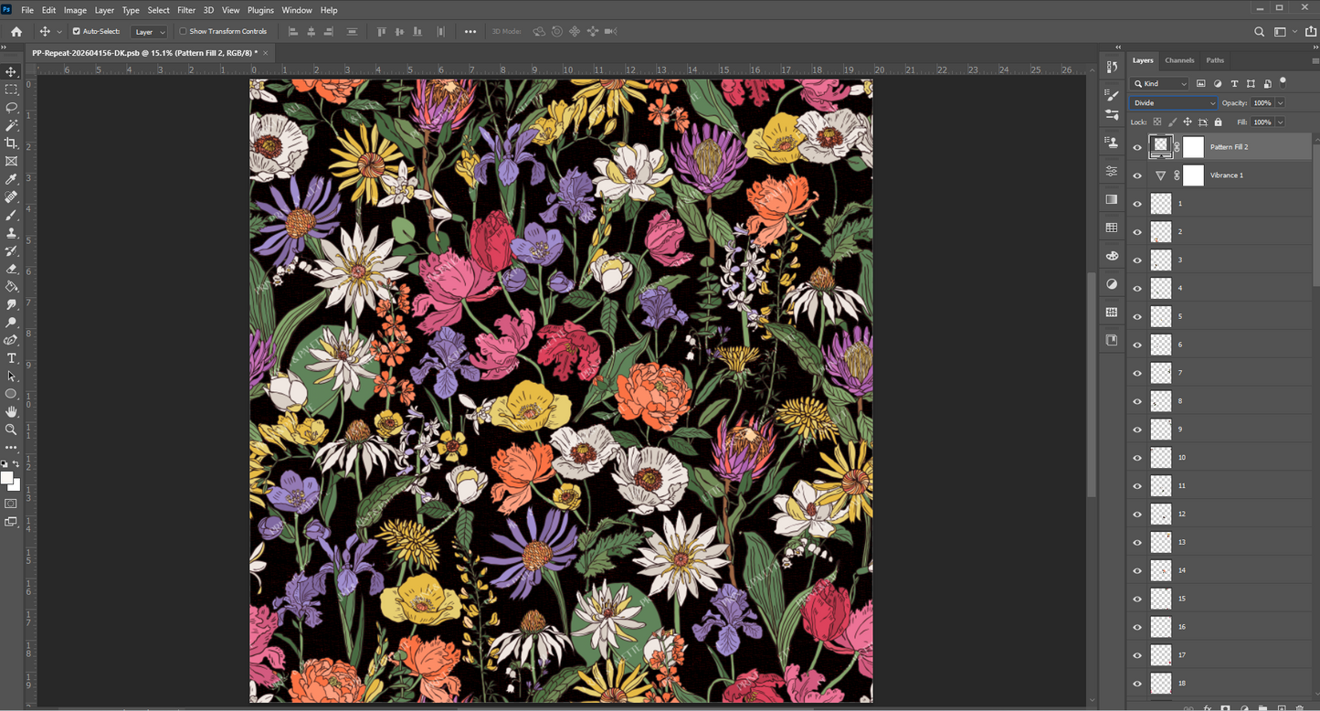The width and height of the screenshot is (1320, 711).
Task: Open the Window menu
Action: (x=297, y=10)
